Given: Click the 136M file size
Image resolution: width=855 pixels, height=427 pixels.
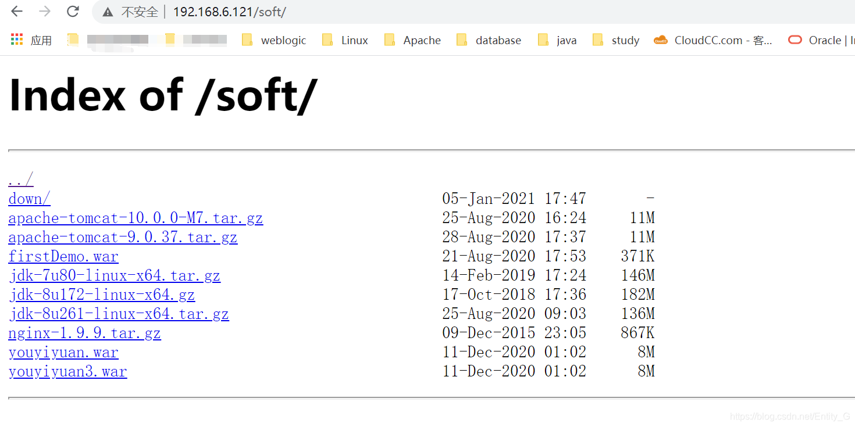Looking at the screenshot, I should (637, 314).
